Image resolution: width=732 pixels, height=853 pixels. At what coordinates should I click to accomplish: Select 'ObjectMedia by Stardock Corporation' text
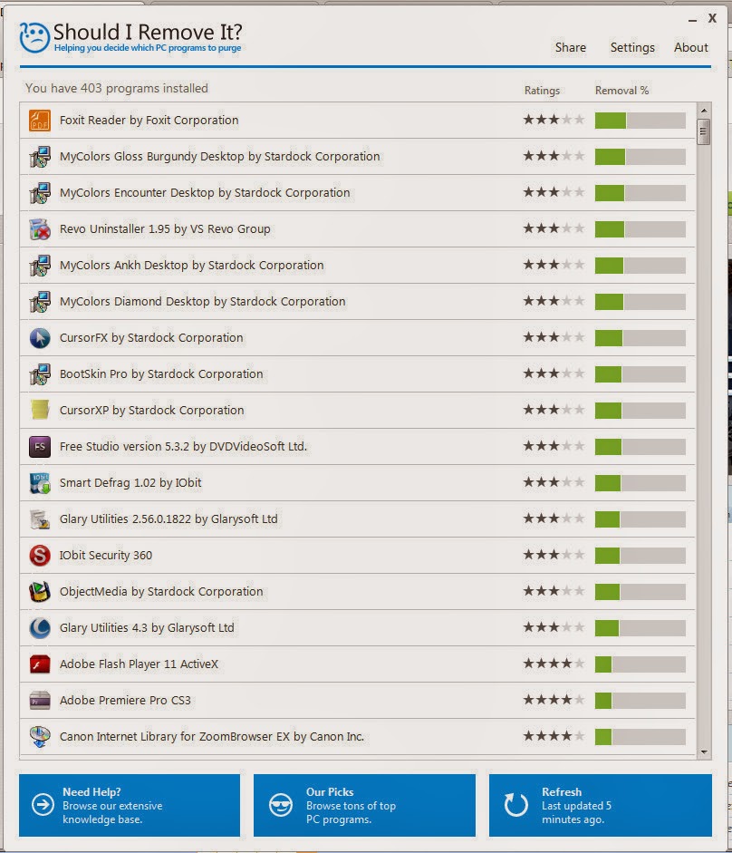161,591
